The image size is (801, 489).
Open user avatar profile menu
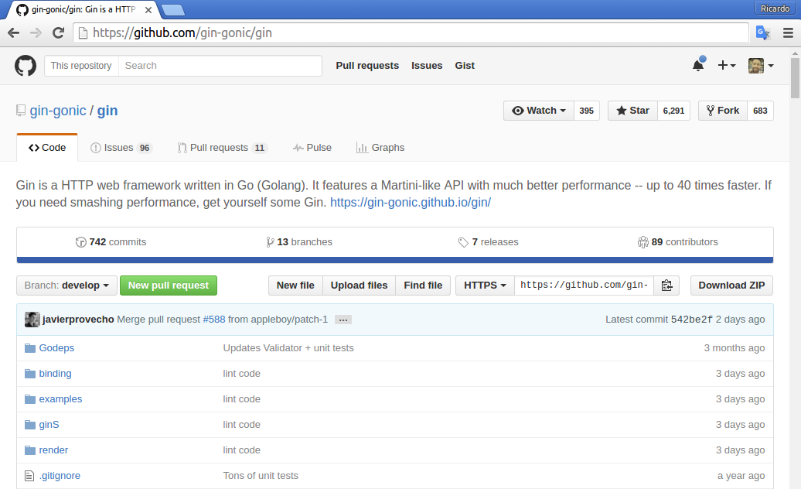pos(761,66)
